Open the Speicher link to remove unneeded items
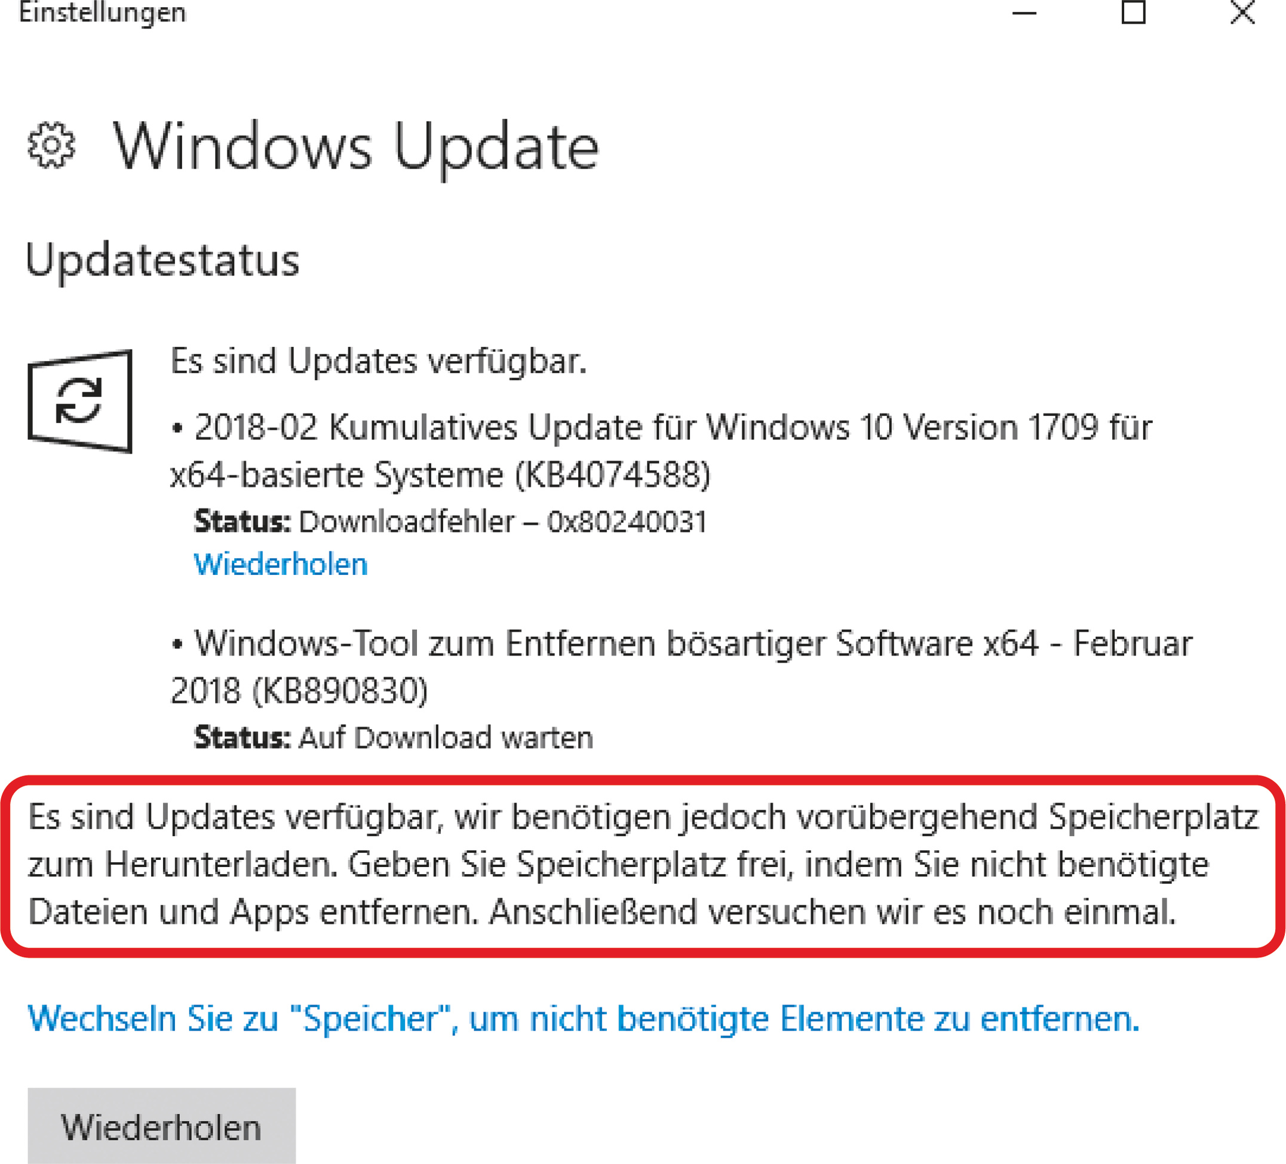The image size is (1286, 1164). [583, 1018]
